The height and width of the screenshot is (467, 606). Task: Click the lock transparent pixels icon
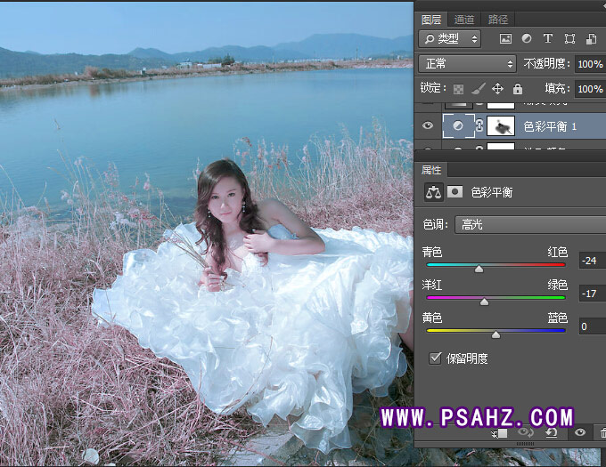point(458,89)
